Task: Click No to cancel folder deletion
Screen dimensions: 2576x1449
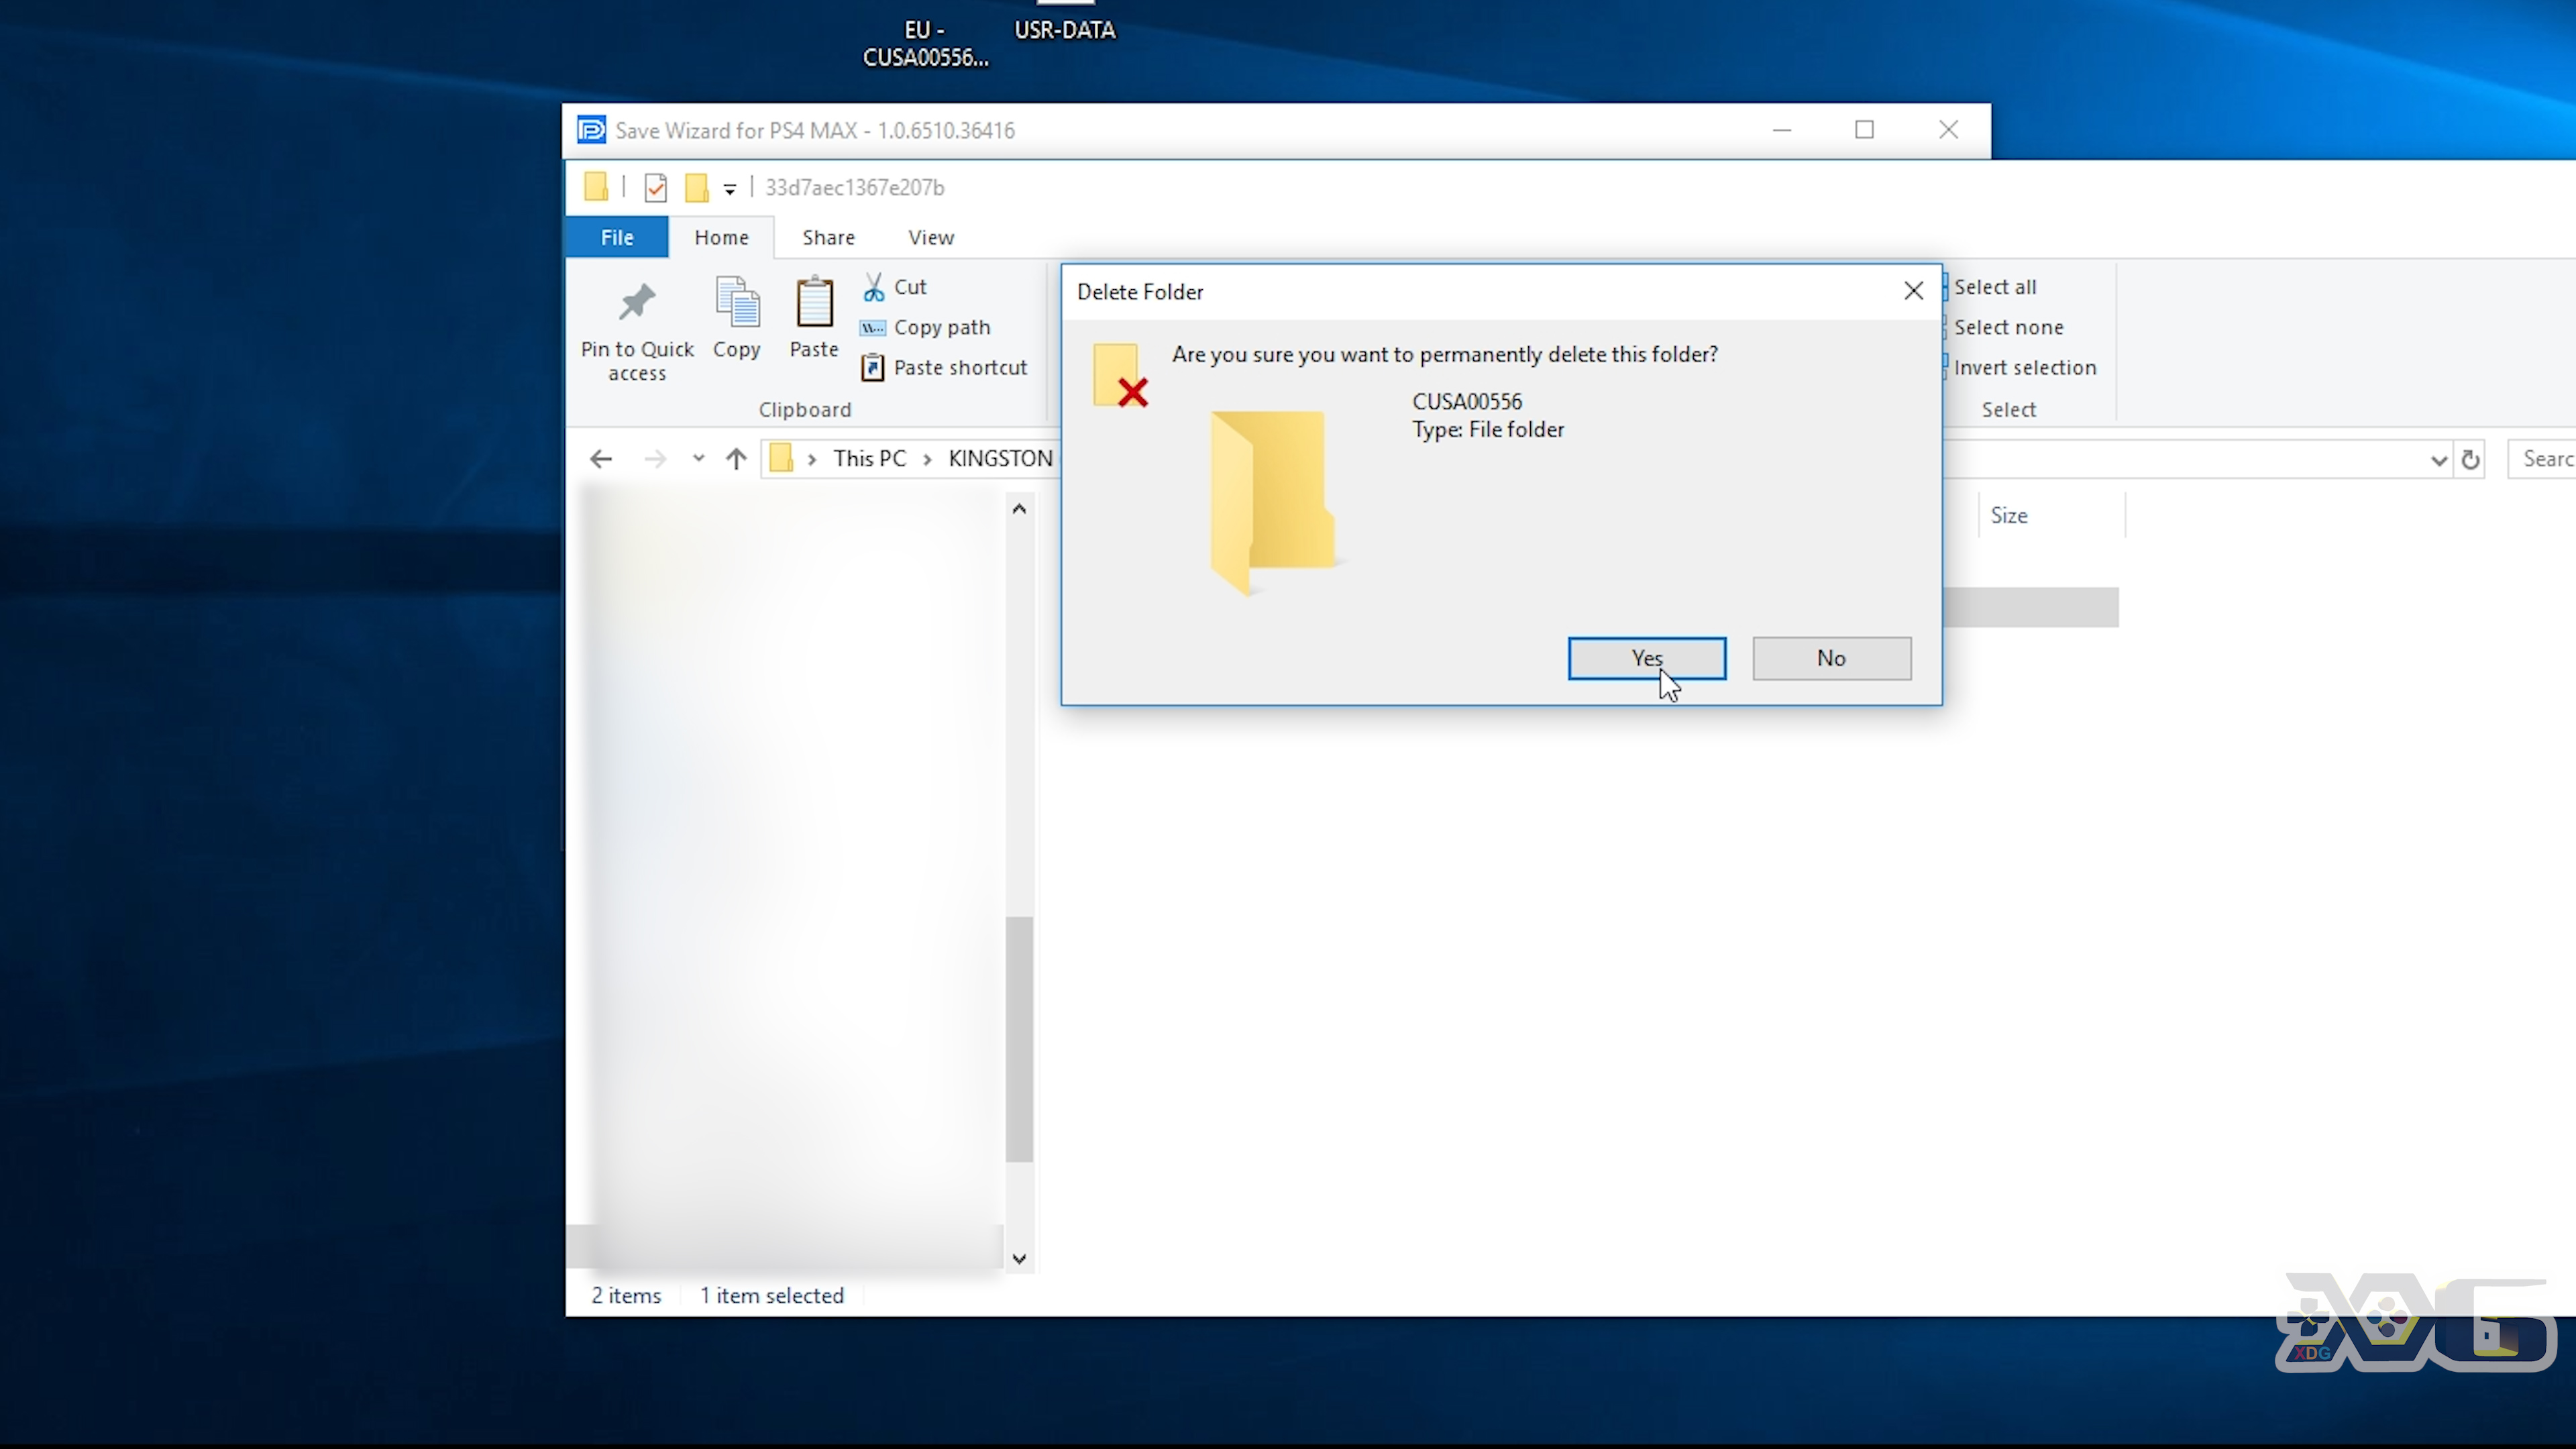Action: pyautogui.click(x=1829, y=656)
